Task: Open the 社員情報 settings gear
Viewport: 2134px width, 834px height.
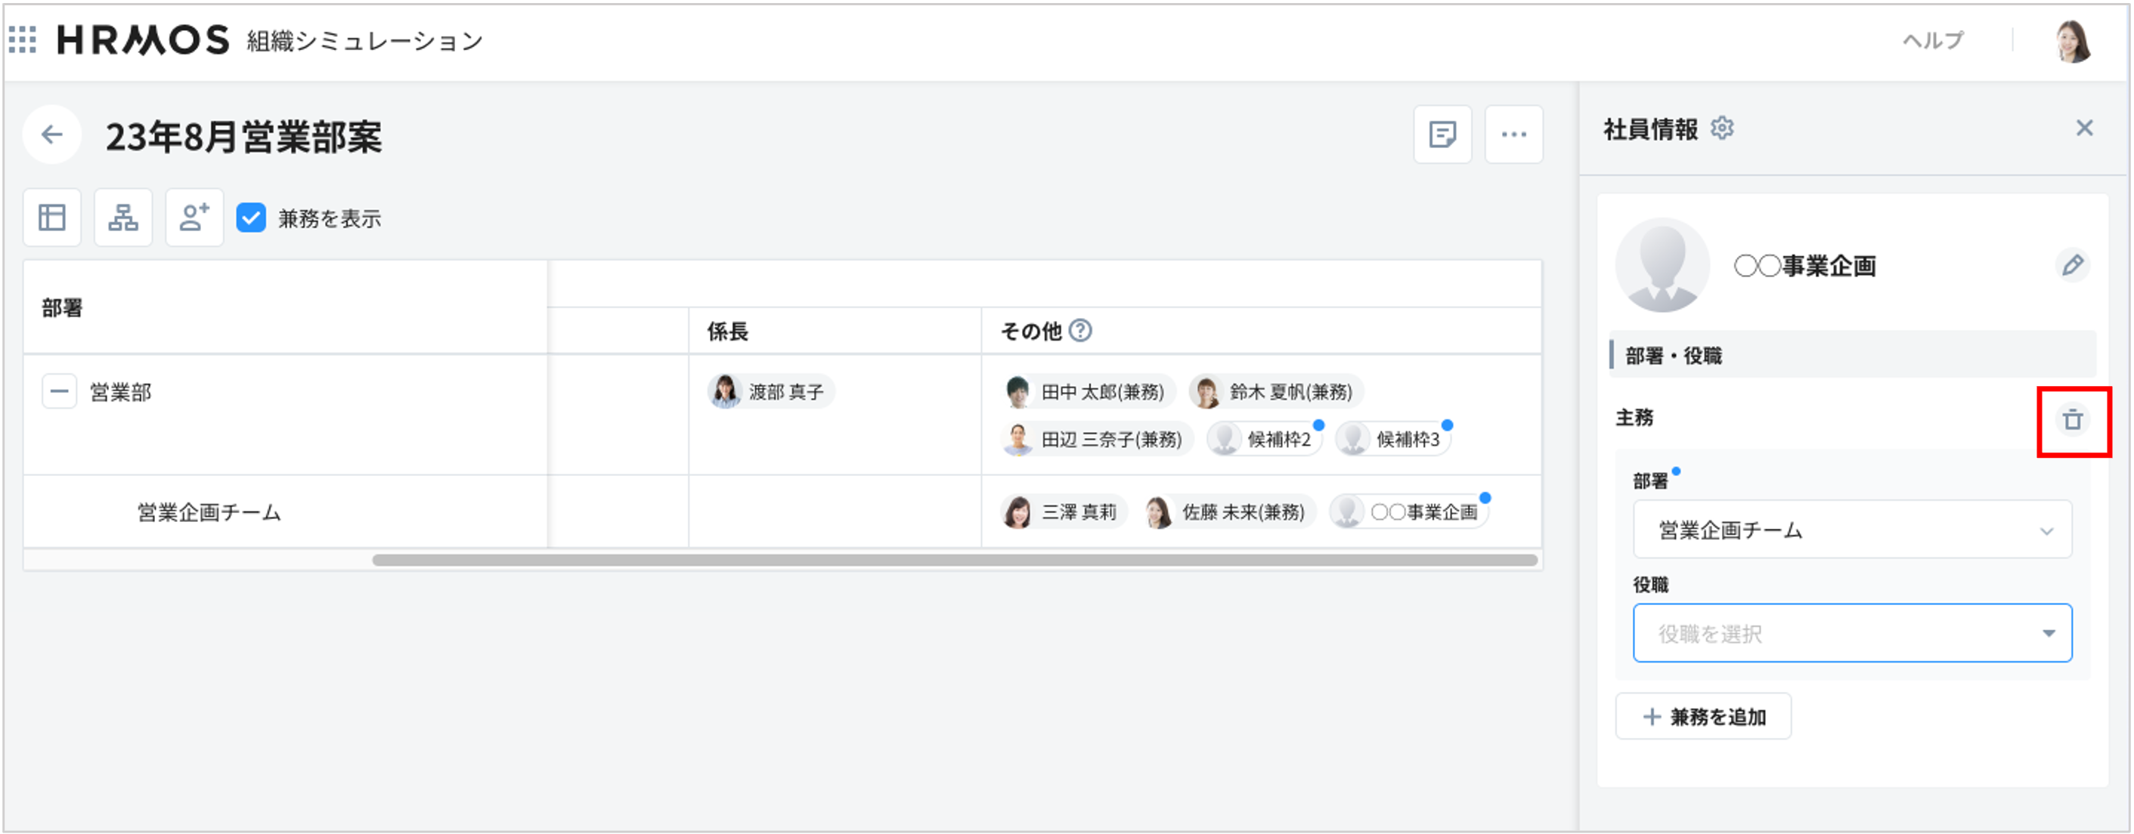Action: point(1723,128)
